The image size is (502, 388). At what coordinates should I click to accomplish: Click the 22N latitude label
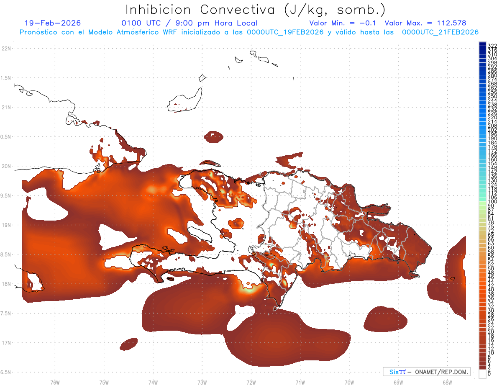[x=6, y=49]
